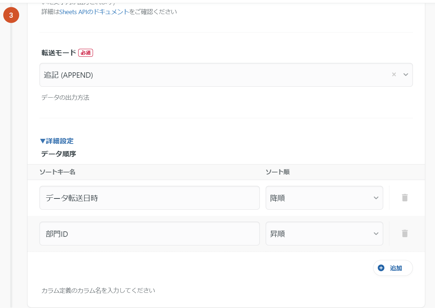Click the 追加 button
The width and height of the screenshot is (435, 308).
pyautogui.click(x=393, y=268)
